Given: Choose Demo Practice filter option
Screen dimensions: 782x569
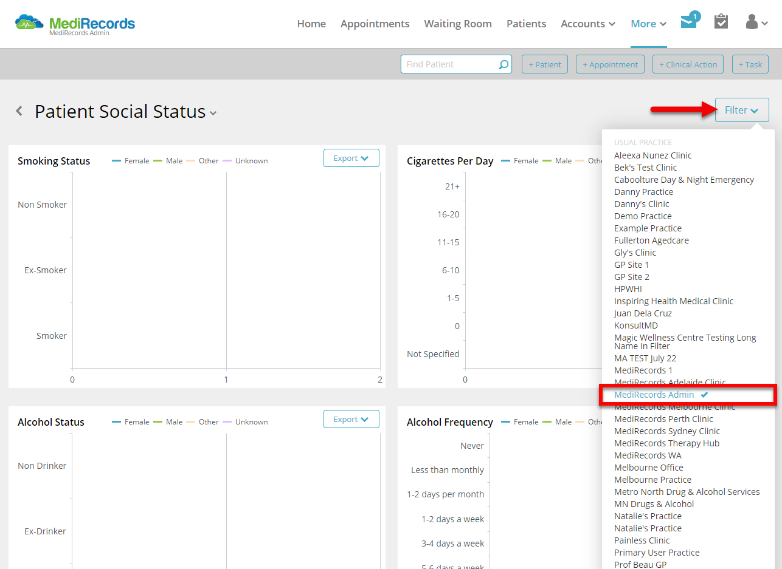Looking at the screenshot, I should click(643, 216).
